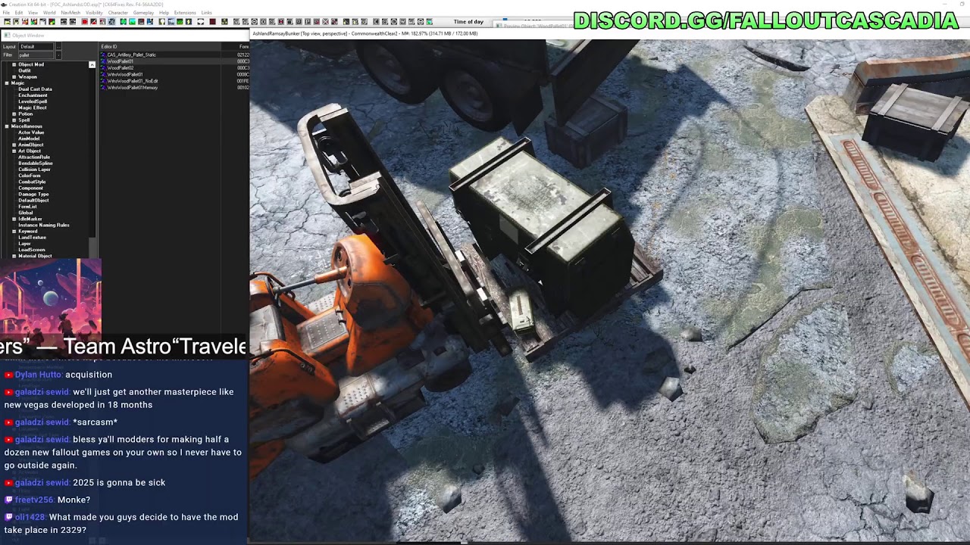Select Dual Cast Data category

pos(35,89)
